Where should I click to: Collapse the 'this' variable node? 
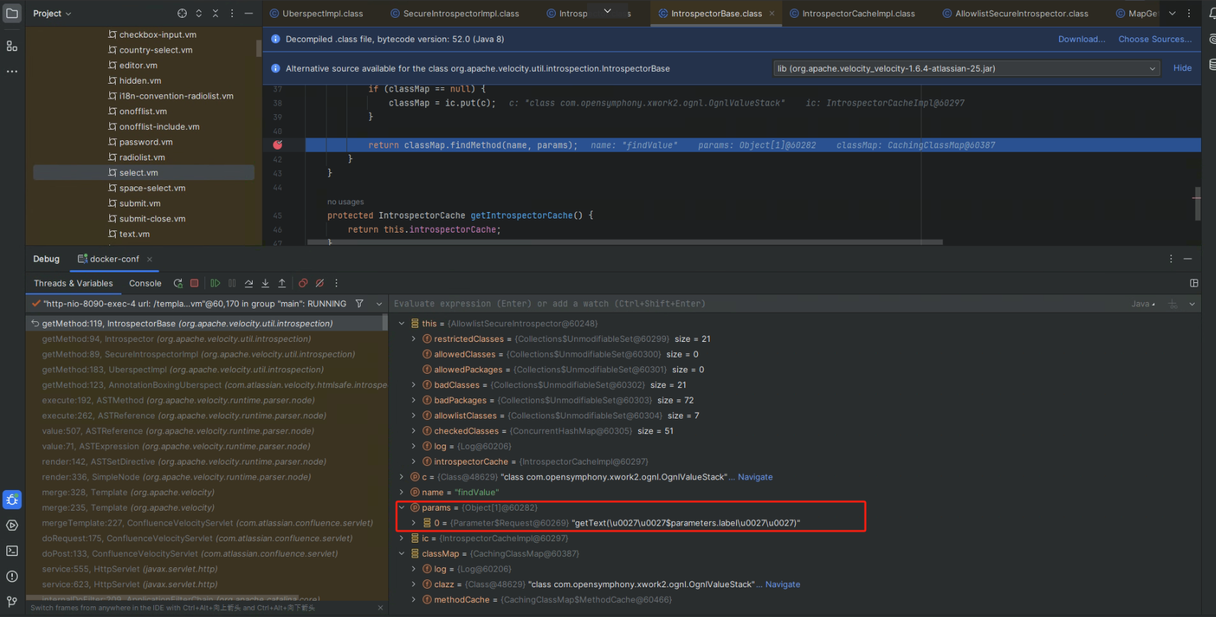(402, 323)
